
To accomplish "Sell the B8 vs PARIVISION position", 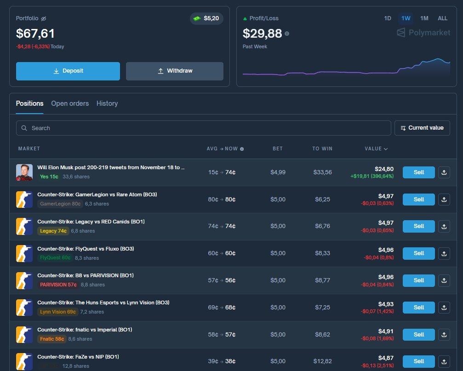I will coord(418,281).
